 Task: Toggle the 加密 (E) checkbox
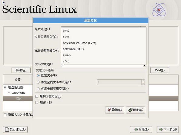37,102
